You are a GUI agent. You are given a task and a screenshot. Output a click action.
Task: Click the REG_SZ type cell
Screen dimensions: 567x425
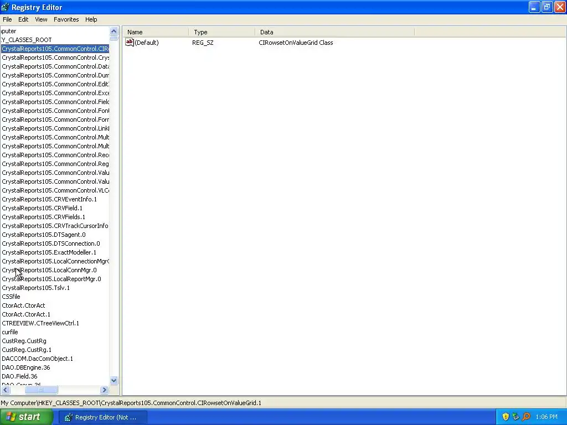[203, 43]
